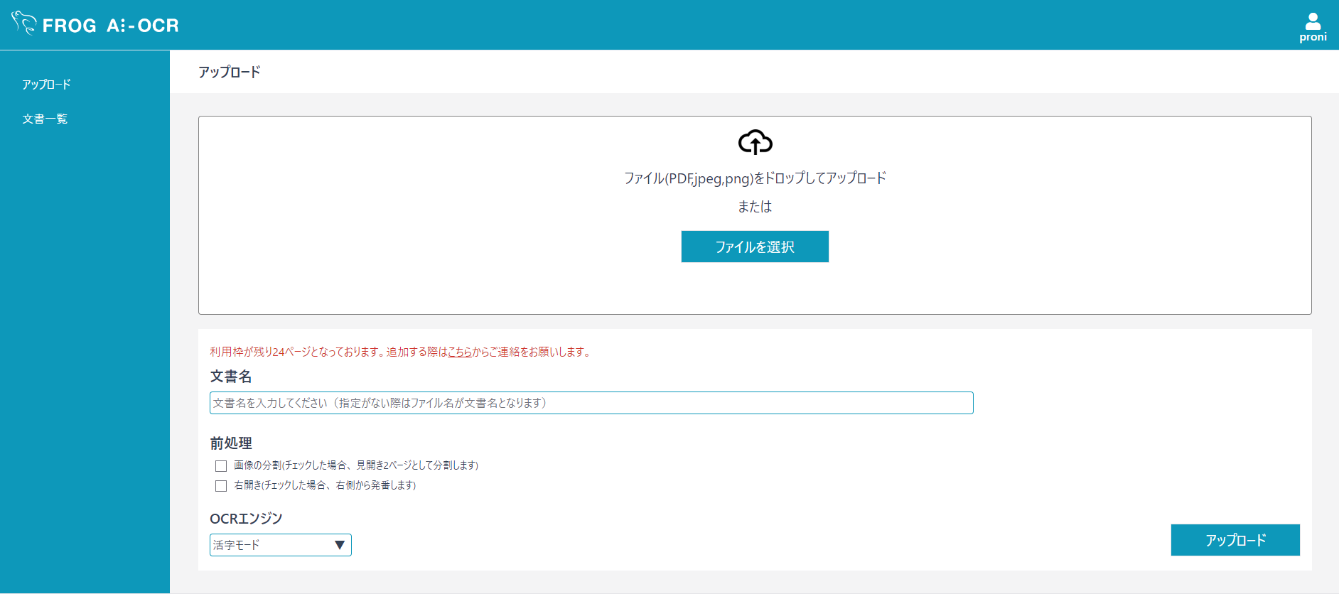
Task: Click the アップロード submit button
Action: tap(1235, 540)
